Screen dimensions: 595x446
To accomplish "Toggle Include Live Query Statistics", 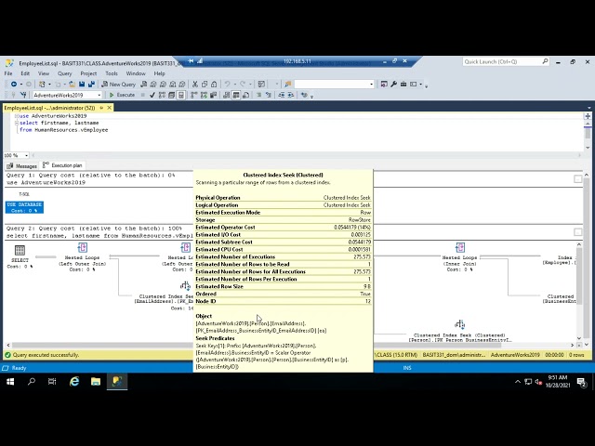I will [204, 95].
